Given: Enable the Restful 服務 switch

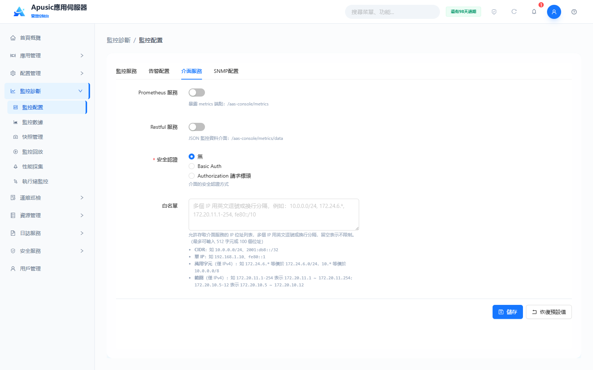Looking at the screenshot, I should (x=197, y=127).
